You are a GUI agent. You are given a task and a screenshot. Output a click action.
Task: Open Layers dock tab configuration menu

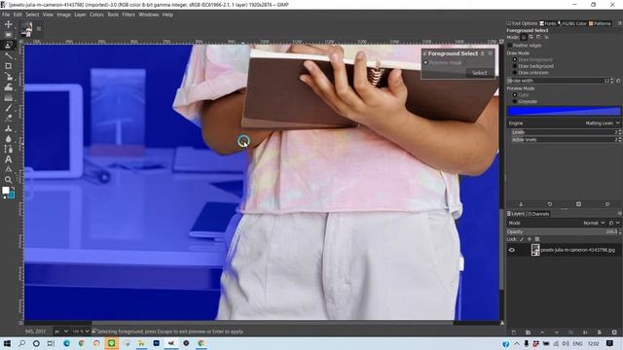619,214
